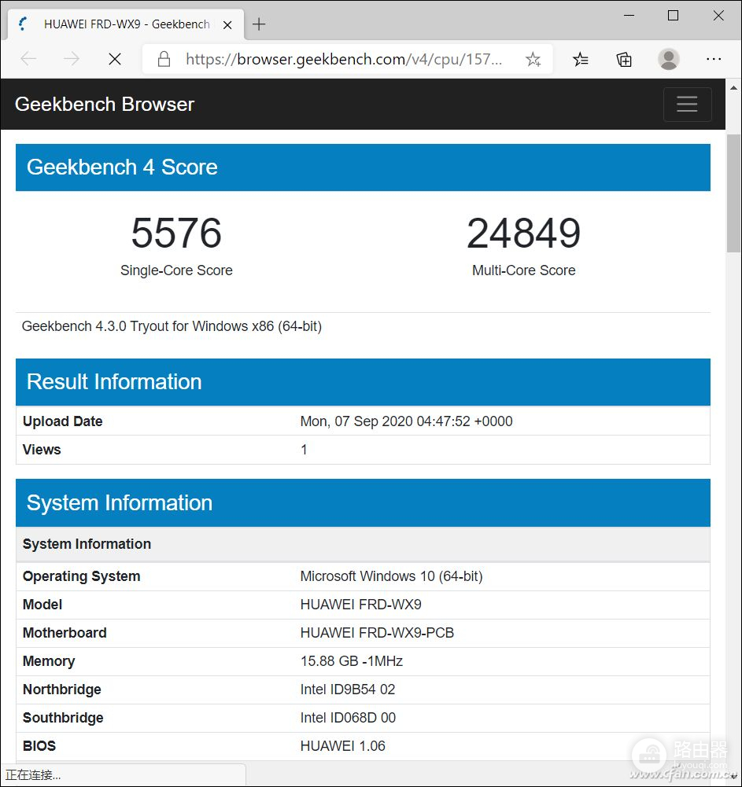Add this page to favorites star
This screenshot has height=787, width=742.
click(533, 59)
